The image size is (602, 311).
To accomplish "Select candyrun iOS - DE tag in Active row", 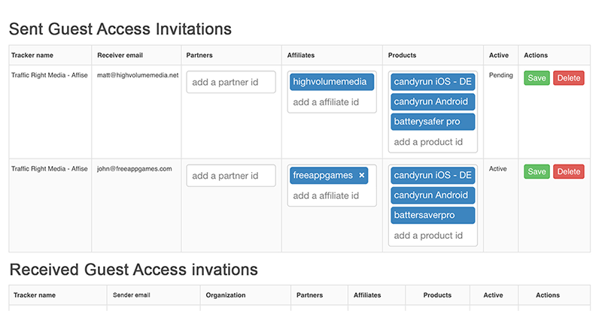I will (x=433, y=176).
